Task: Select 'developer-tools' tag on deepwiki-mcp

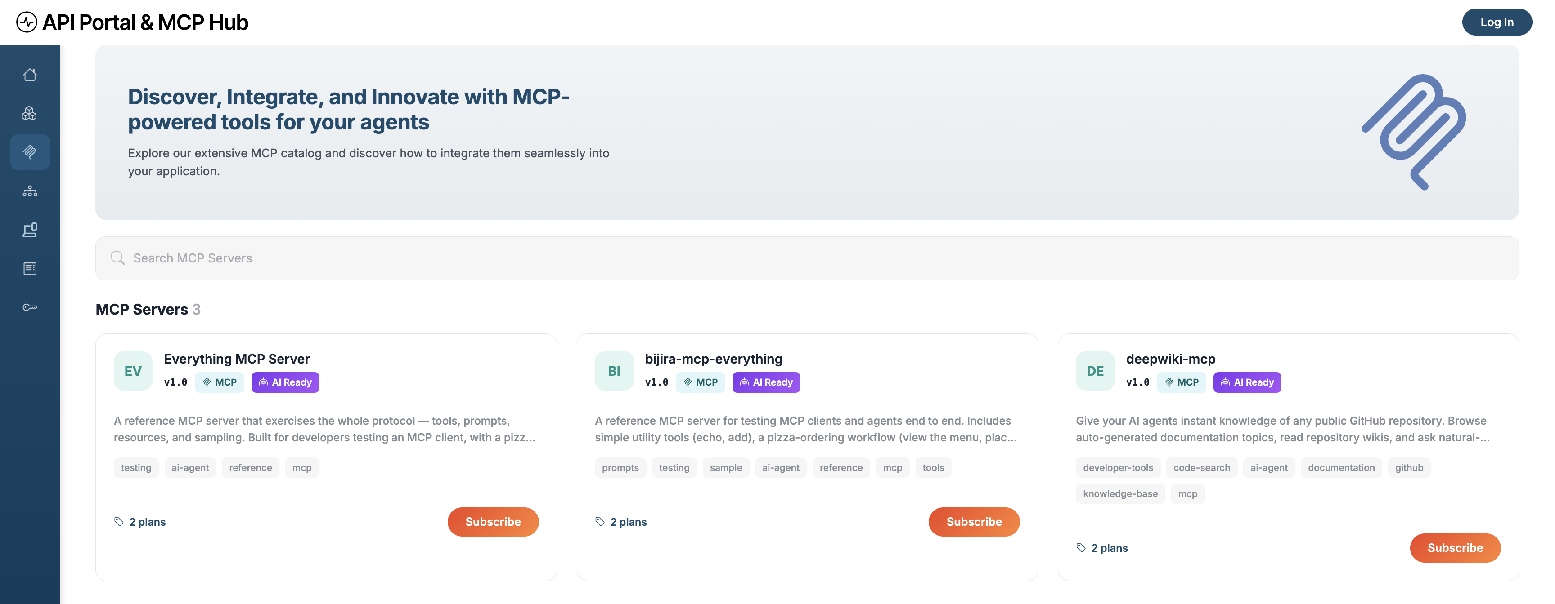Action: [x=1118, y=467]
